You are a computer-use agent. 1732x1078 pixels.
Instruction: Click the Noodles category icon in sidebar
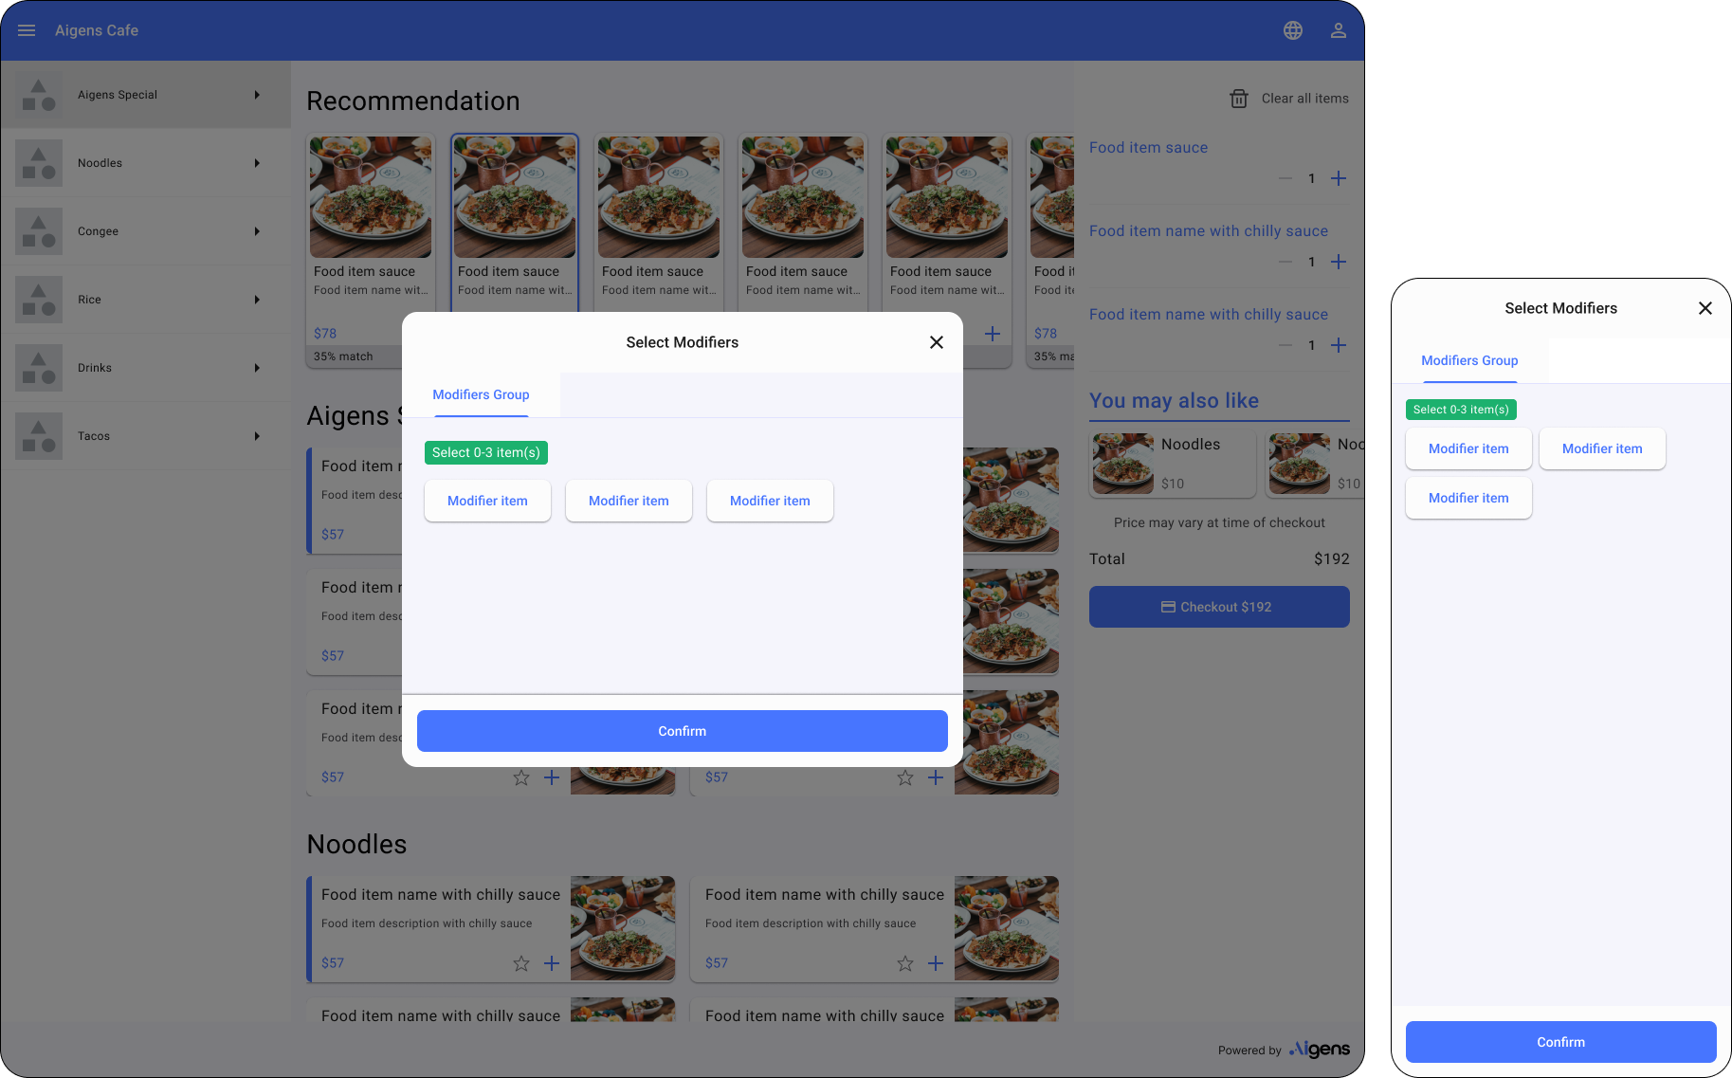pyautogui.click(x=39, y=163)
